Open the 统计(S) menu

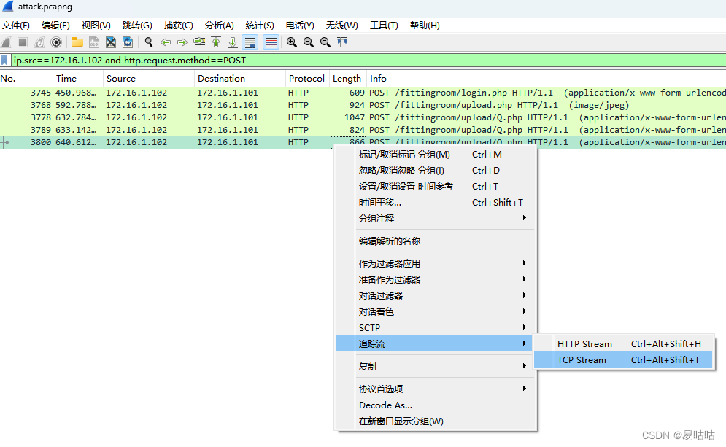tap(259, 25)
